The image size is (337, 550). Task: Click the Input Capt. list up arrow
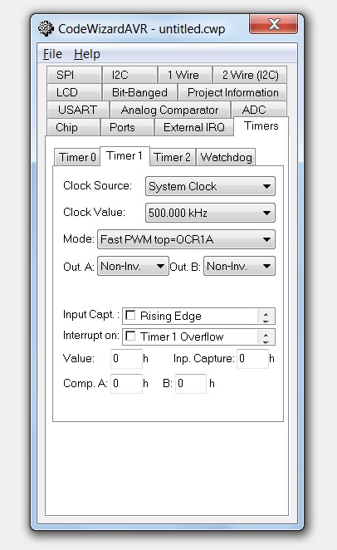(x=266, y=313)
